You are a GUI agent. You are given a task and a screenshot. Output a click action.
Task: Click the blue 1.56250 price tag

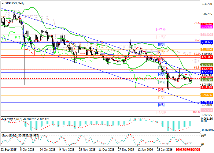pos(207,72)
